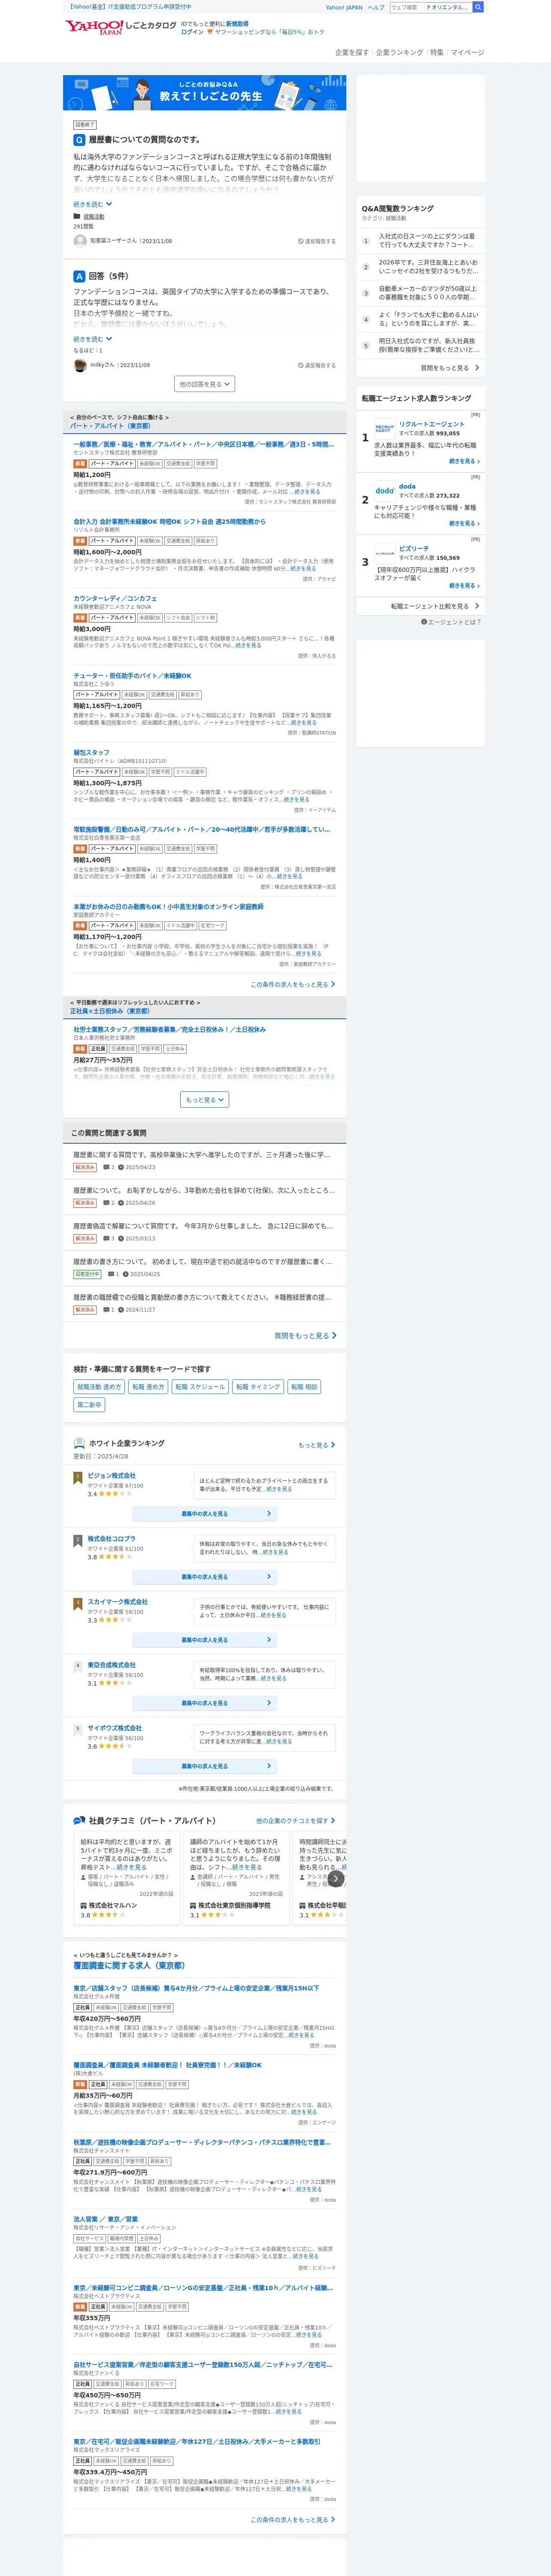Click the ホワイト企業ランキング building icon
The image size is (551, 2576).
point(79,1443)
